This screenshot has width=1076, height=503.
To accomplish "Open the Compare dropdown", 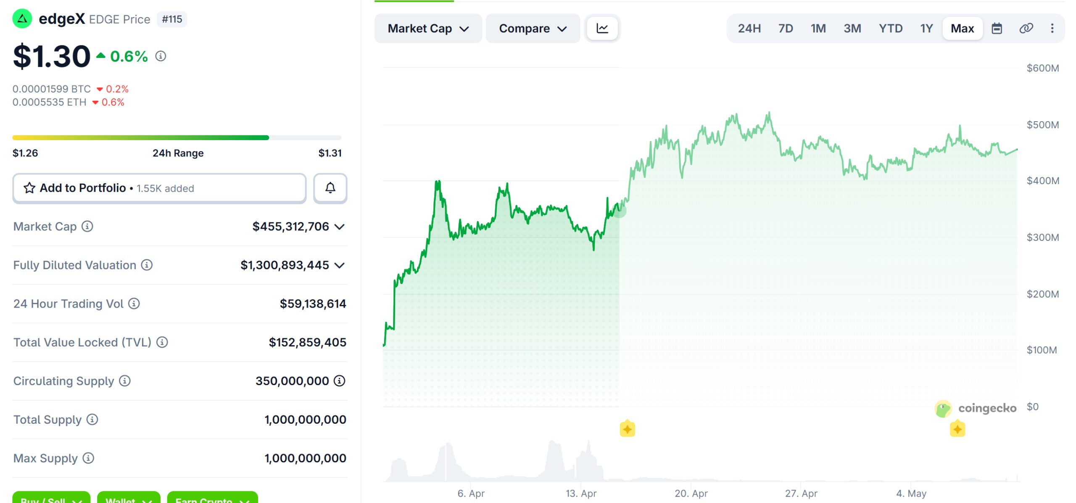I will pos(533,29).
